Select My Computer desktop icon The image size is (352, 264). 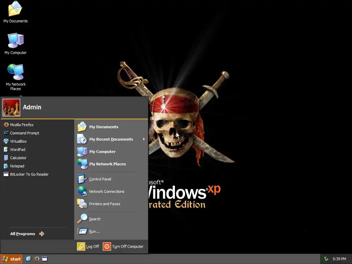[x=15, y=44]
